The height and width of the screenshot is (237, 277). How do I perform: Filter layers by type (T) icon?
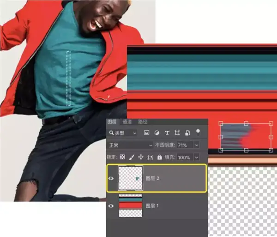click(x=167, y=133)
